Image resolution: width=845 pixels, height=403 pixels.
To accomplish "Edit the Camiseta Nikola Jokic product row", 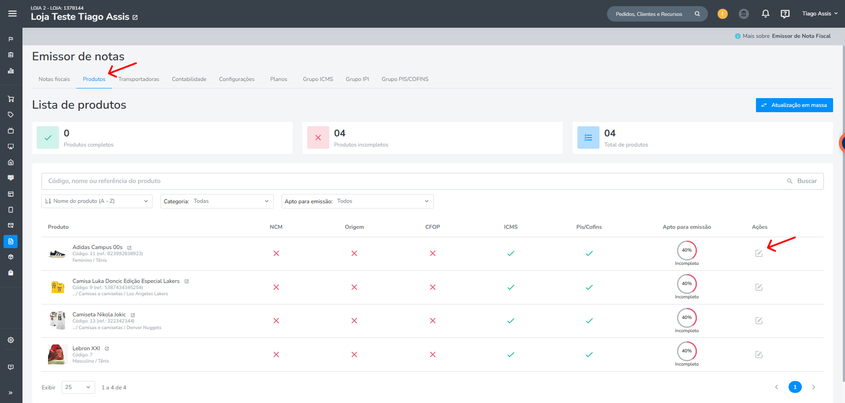I will coord(759,321).
